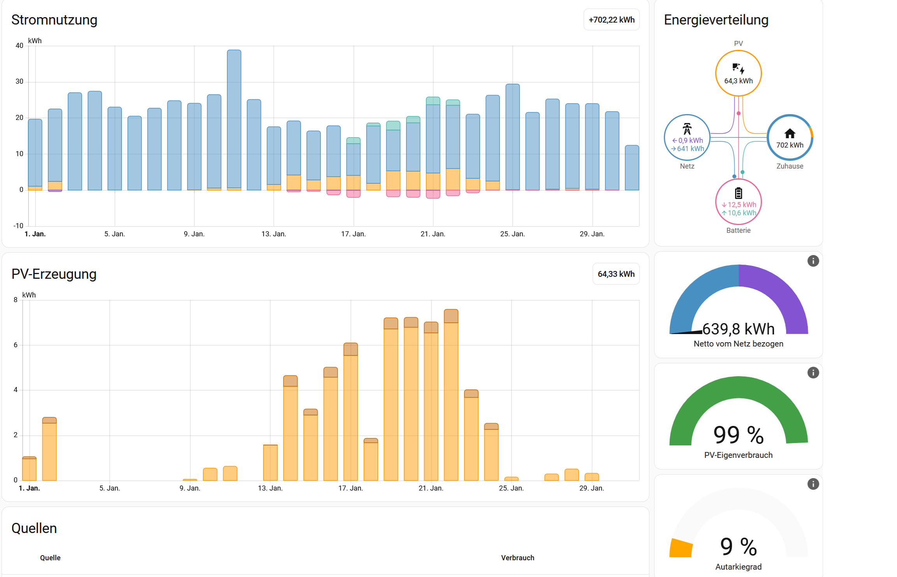This screenshot has width=897, height=577.
Task: Click the Batterie battery icon
Action: (x=738, y=193)
